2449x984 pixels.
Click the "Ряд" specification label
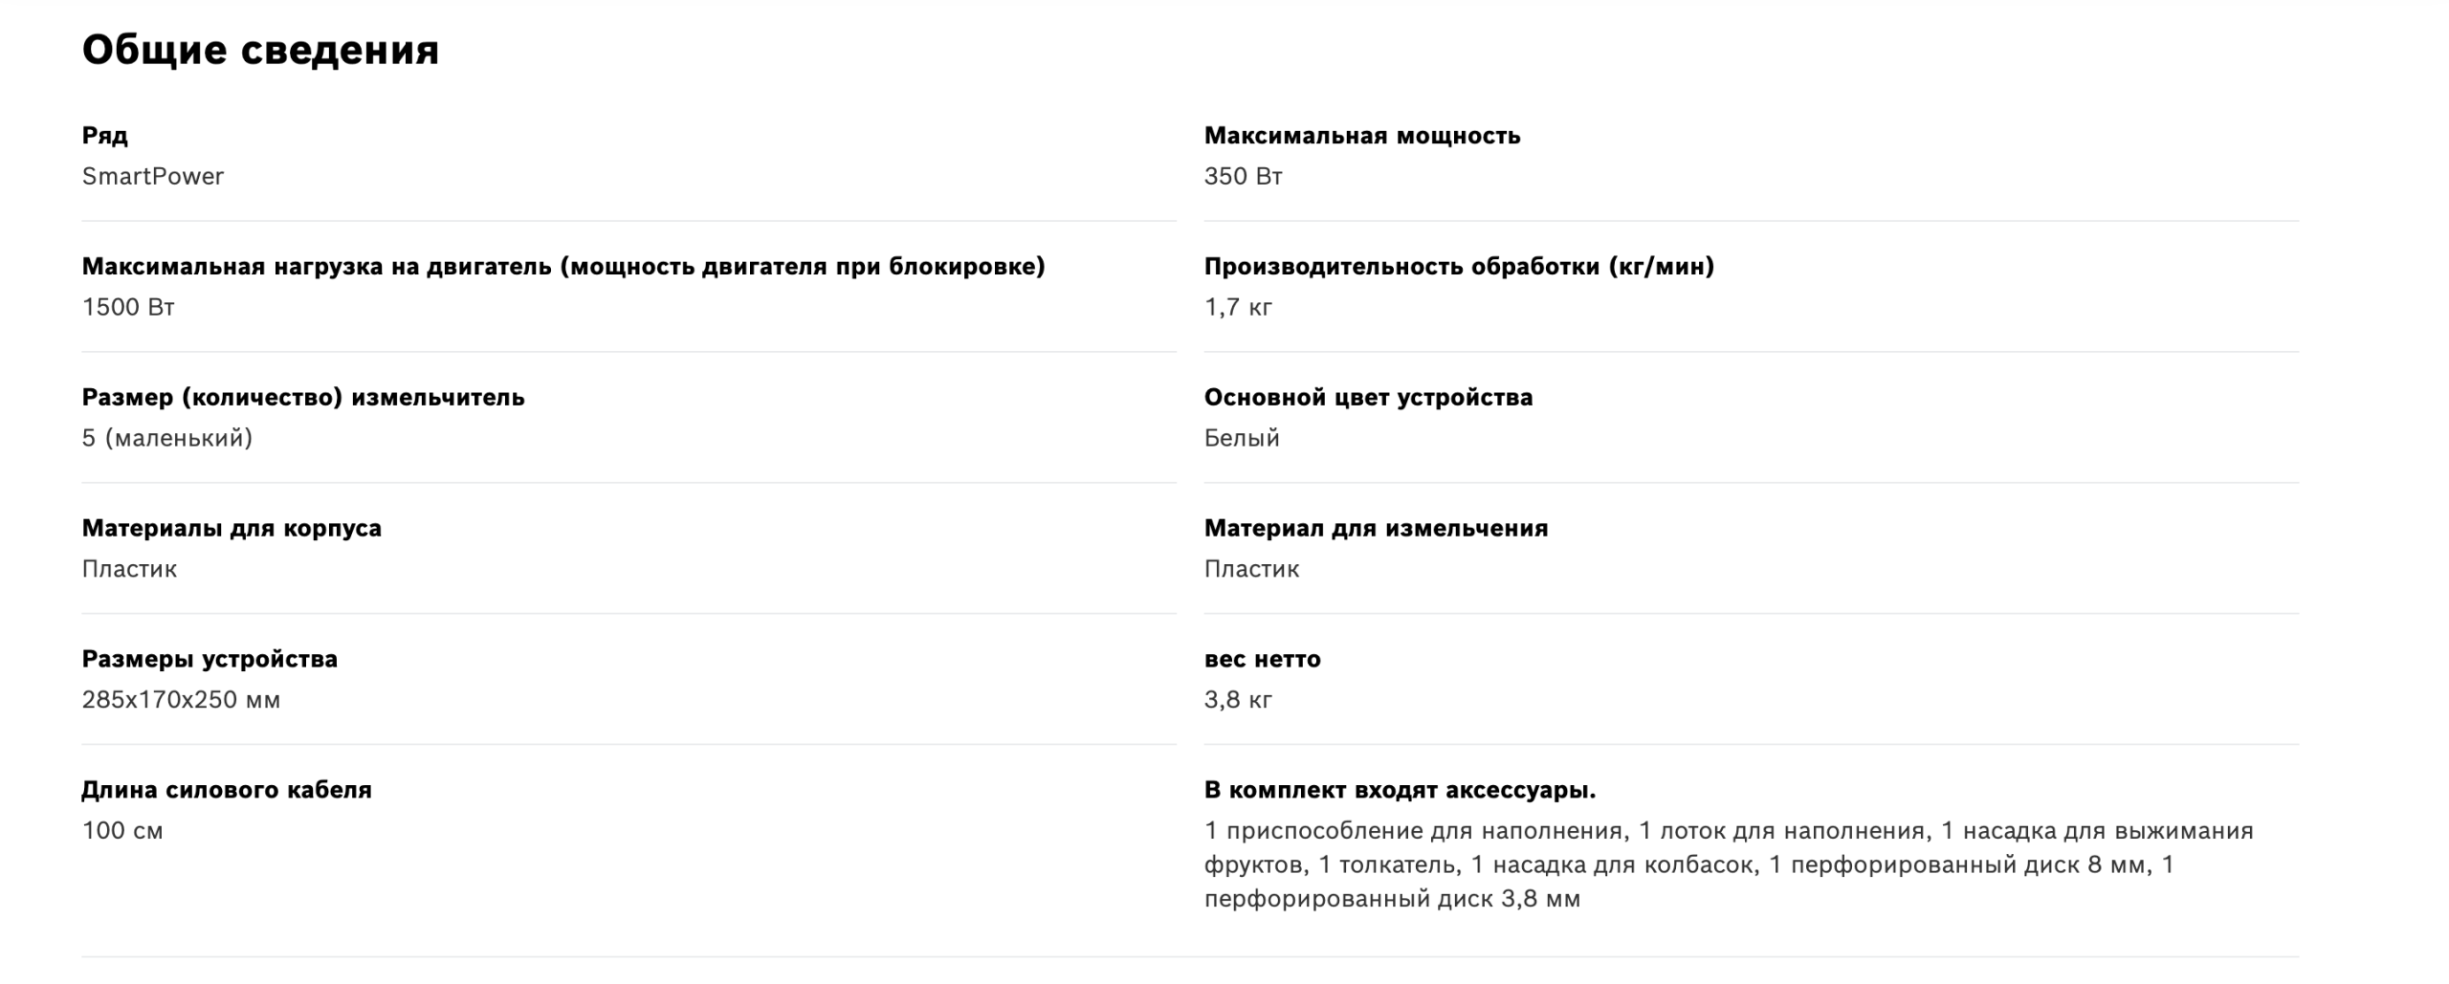[x=105, y=136]
